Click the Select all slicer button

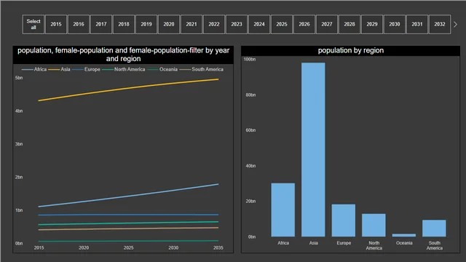coord(33,24)
